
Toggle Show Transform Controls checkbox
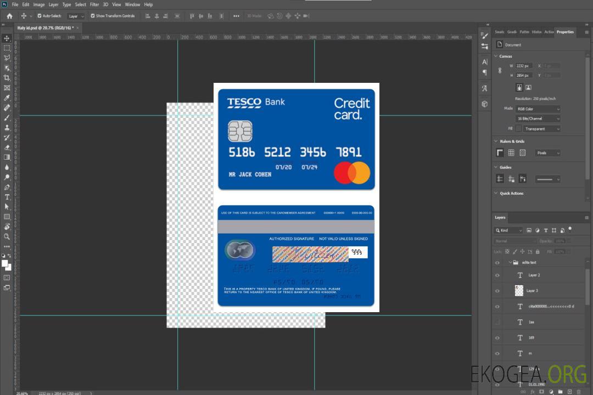point(93,16)
